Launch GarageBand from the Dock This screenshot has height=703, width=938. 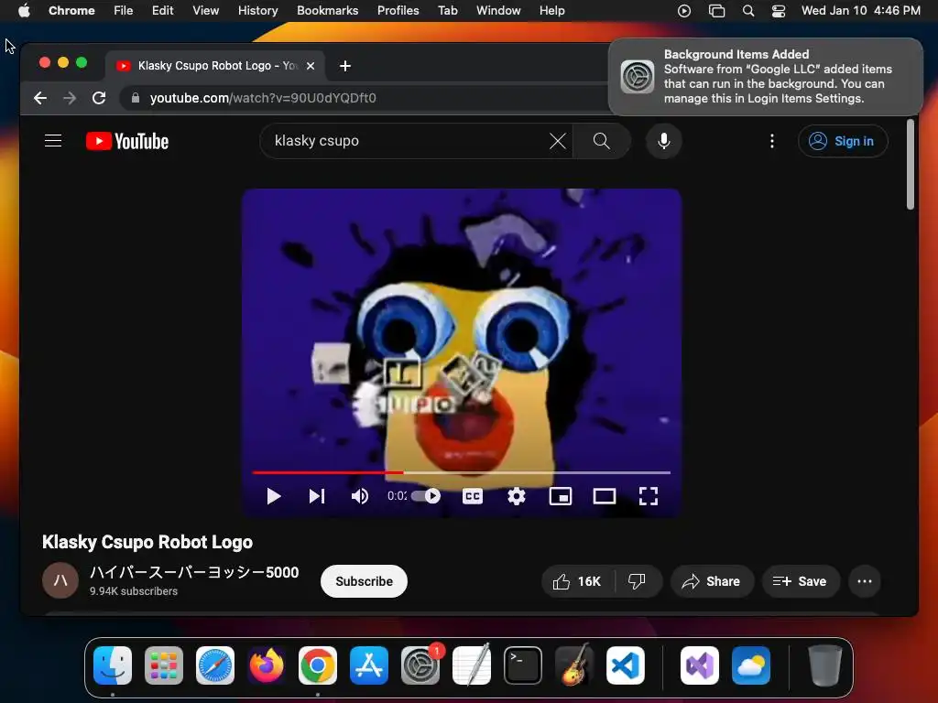tap(574, 665)
